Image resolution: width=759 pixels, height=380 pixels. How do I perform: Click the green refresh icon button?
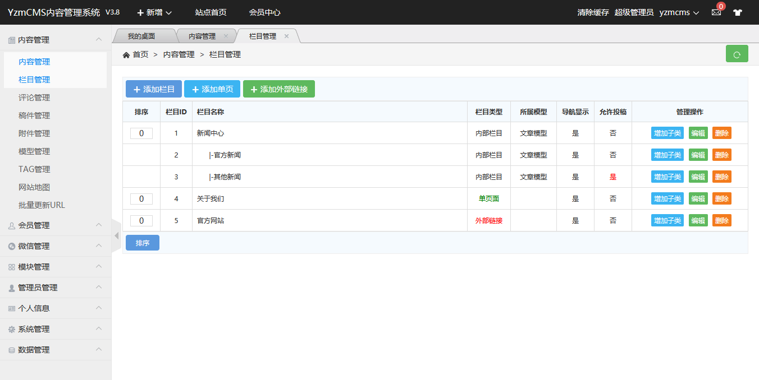737,54
